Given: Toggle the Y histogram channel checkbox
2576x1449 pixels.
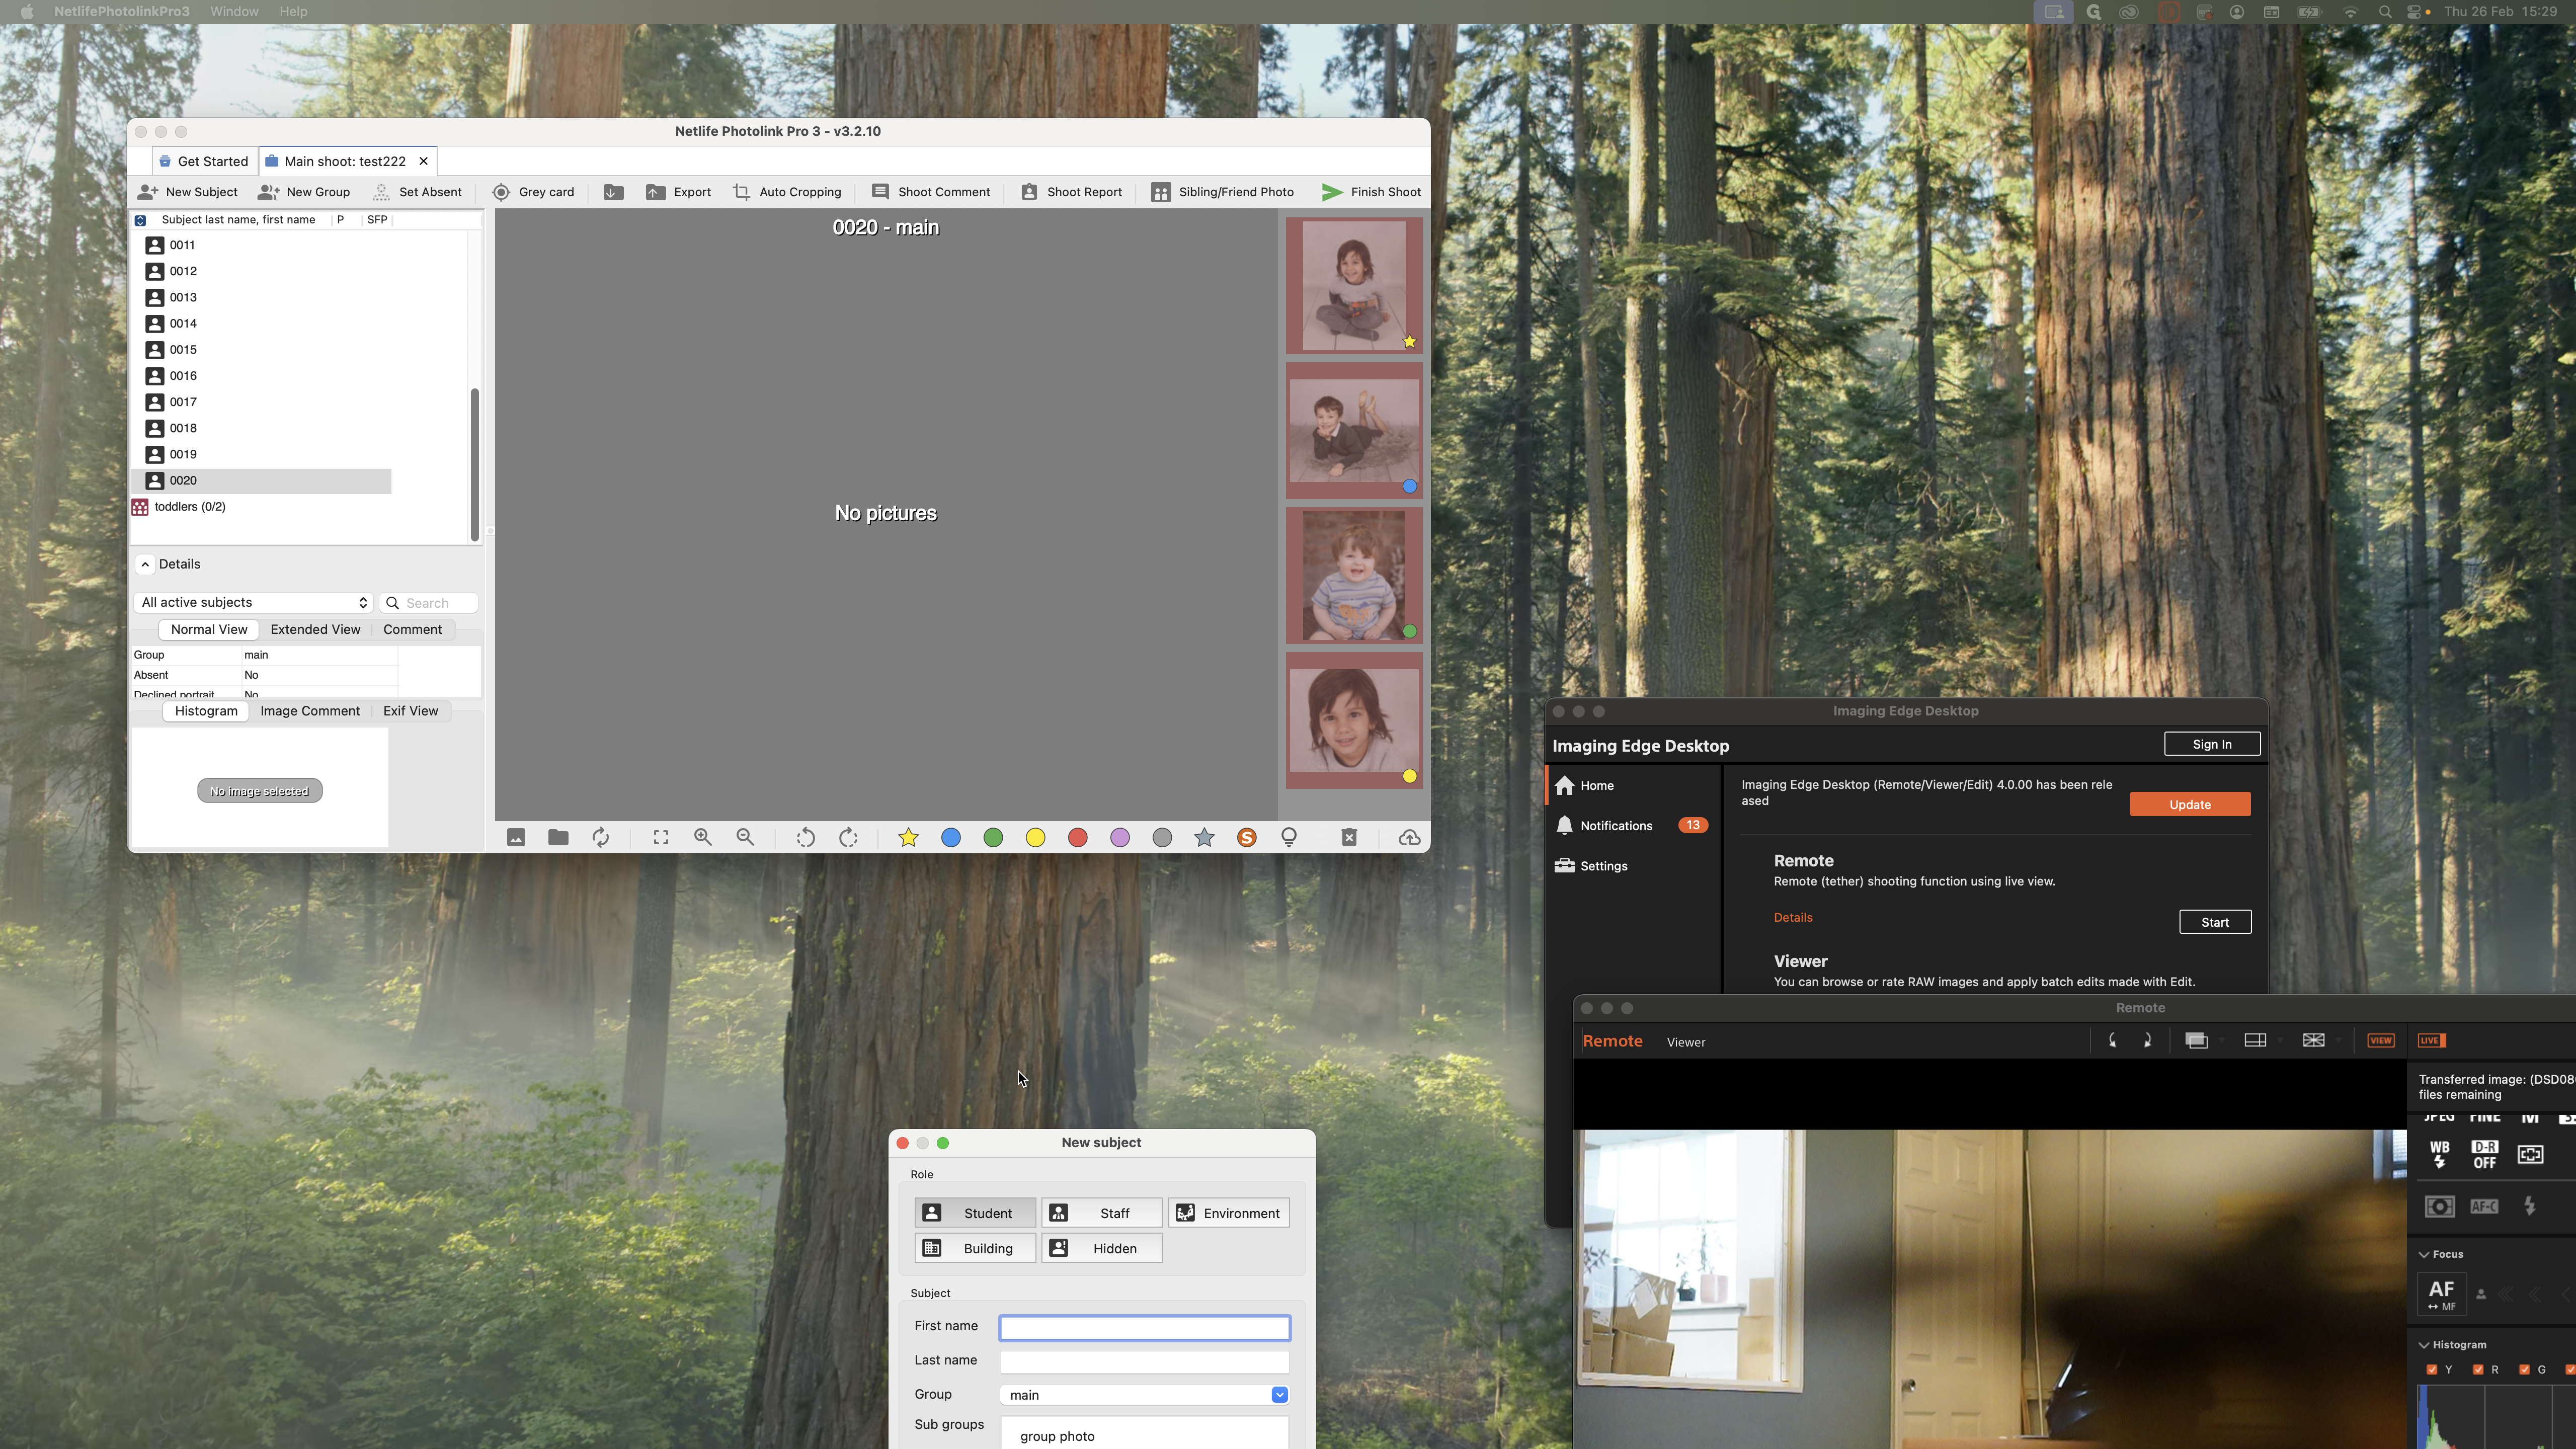Looking at the screenshot, I should (x=2432, y=1370).
